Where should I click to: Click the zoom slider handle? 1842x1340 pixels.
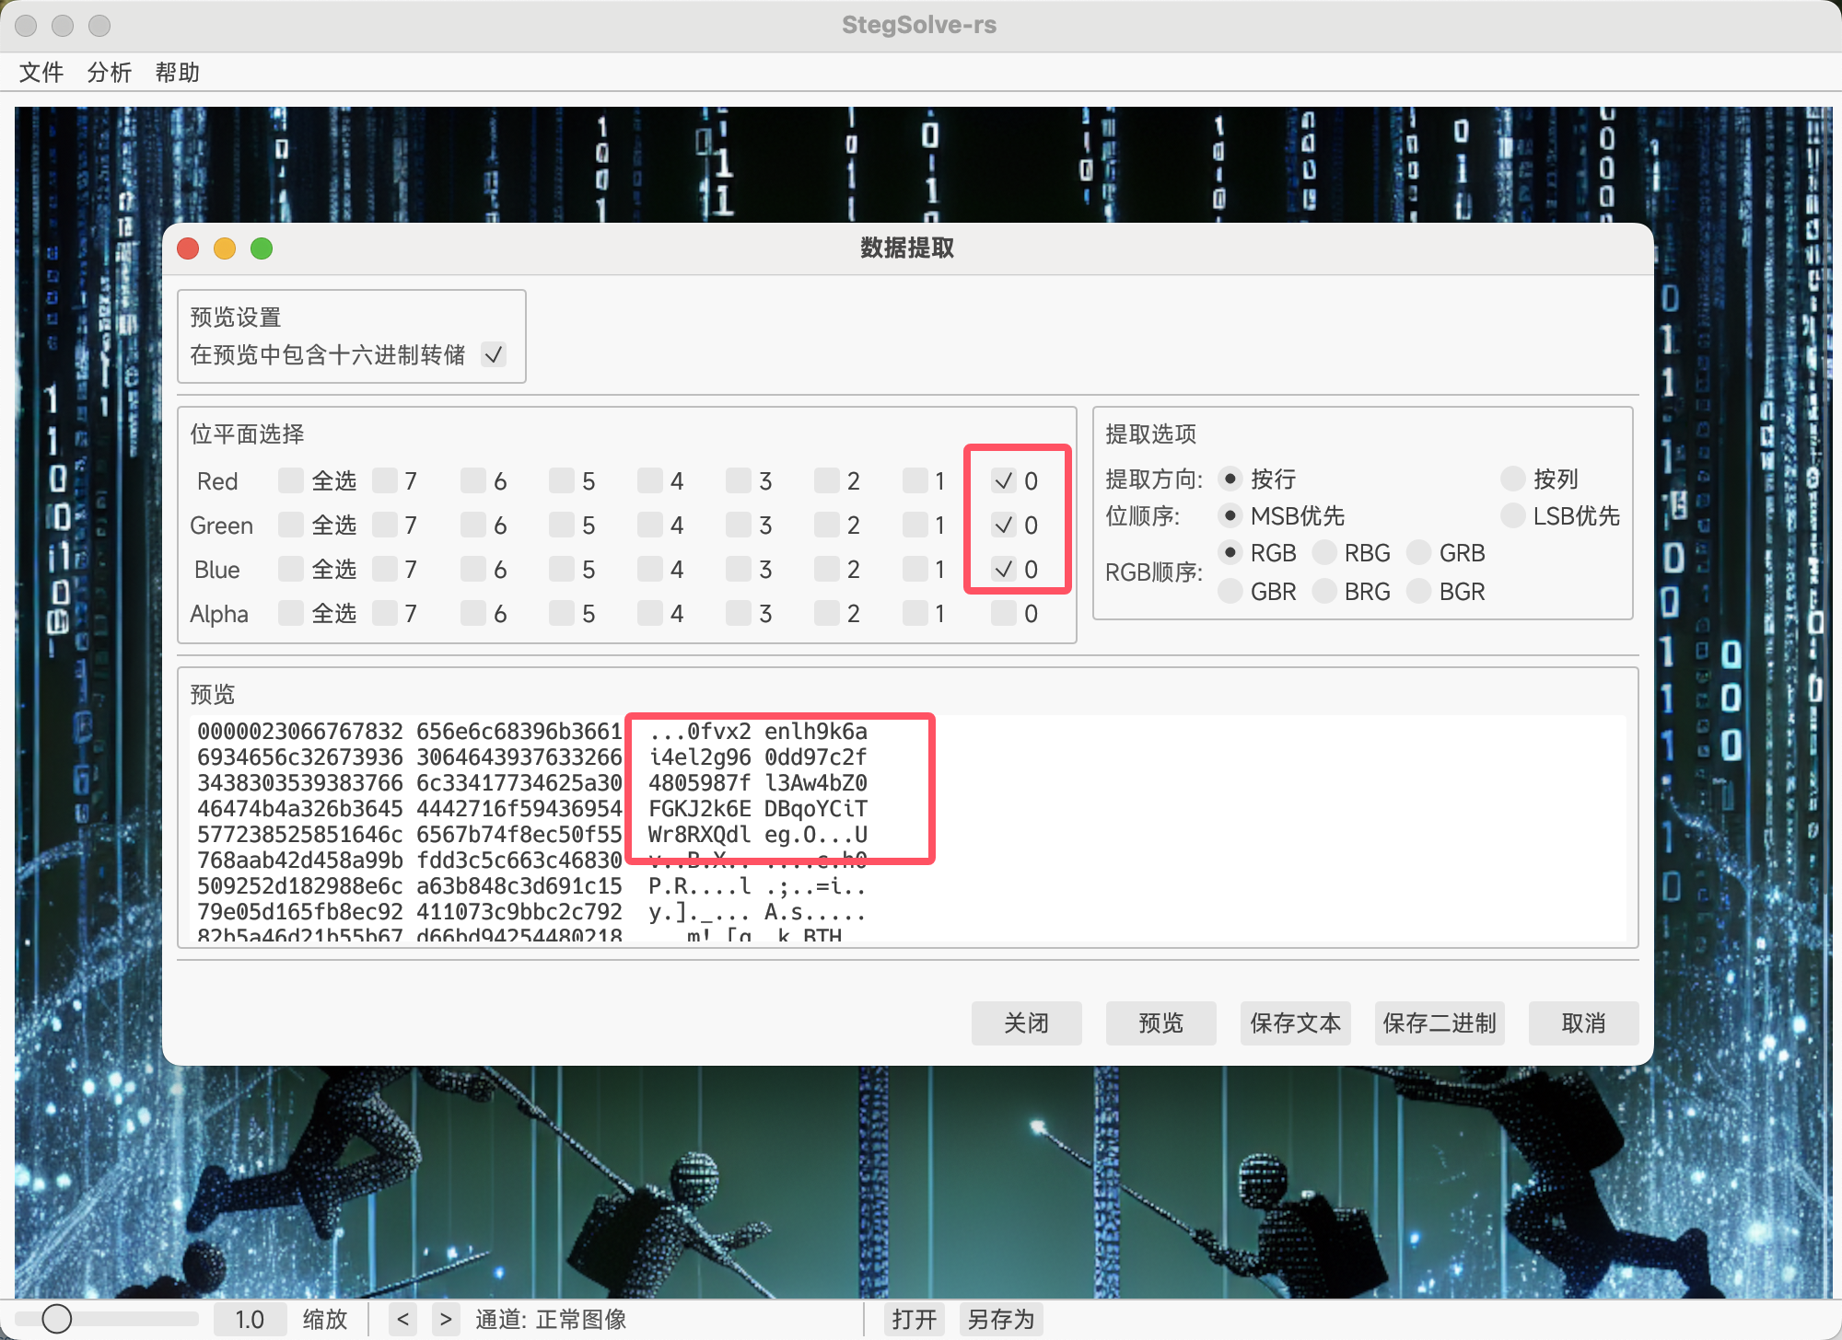pos(57,1319)
